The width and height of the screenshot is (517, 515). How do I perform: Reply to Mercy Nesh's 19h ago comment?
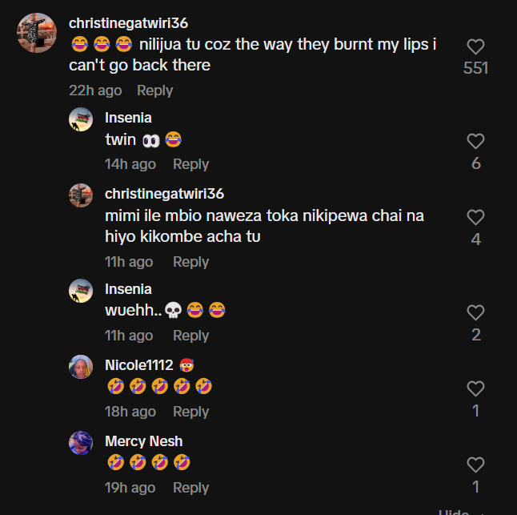click(x=190, y=488)
